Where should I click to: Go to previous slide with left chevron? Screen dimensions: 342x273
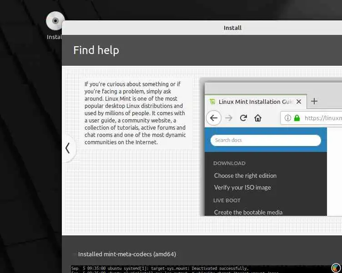tap(68, 148)
